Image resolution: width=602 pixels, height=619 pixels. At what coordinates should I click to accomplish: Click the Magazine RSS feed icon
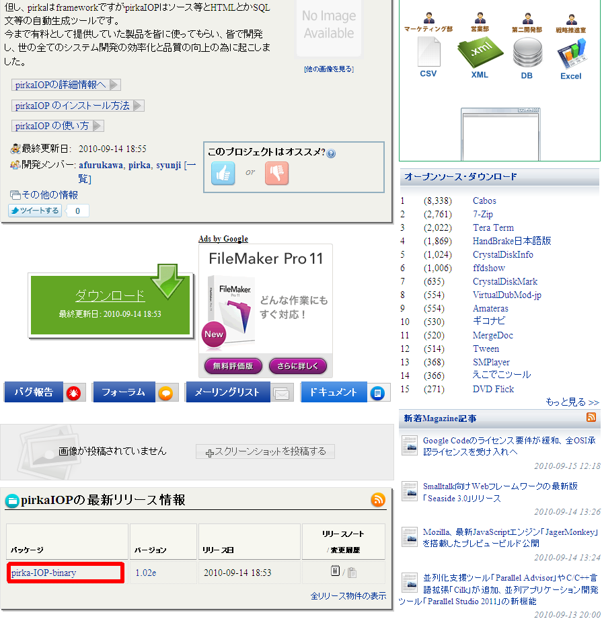pyautogui.click(x=591, y=418)
